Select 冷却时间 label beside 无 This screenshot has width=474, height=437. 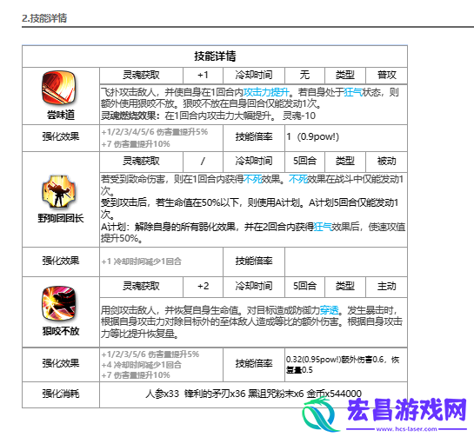point(254,75)
